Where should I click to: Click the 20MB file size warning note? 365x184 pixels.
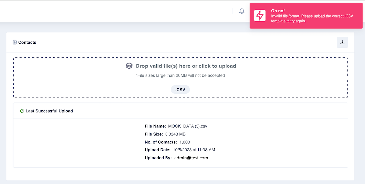(x=180, y=75)
